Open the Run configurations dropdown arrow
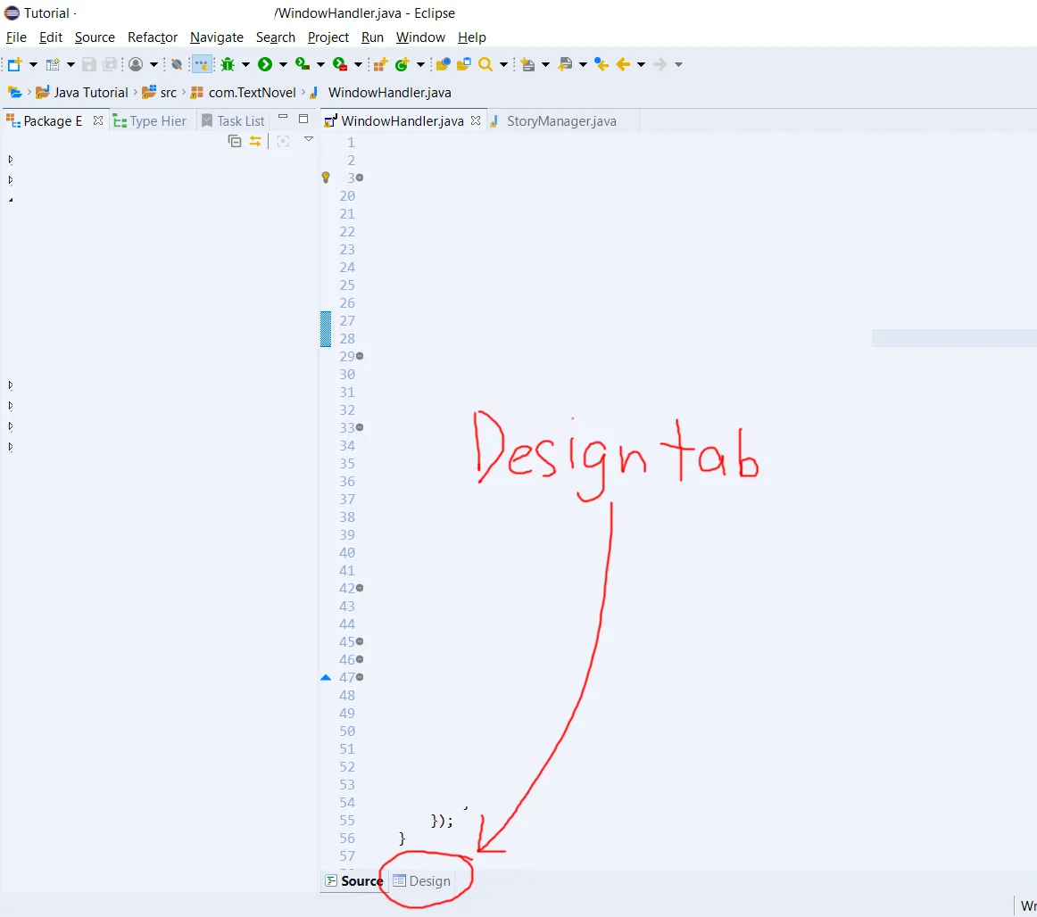The image size is (1037, 917). pyautogui.click(x=283, y=64)
